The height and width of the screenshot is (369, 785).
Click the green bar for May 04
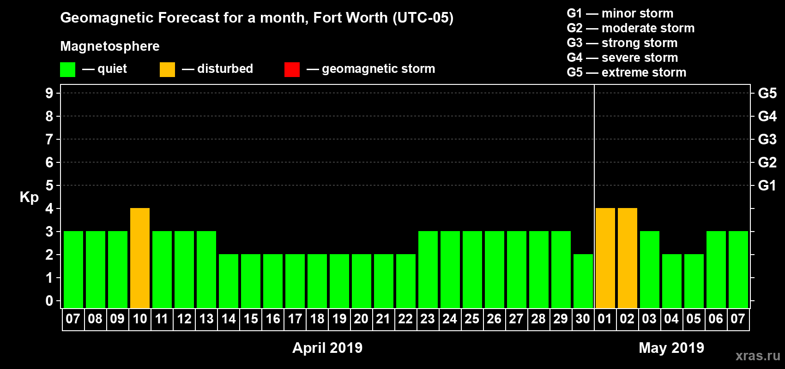pos(672,281)
